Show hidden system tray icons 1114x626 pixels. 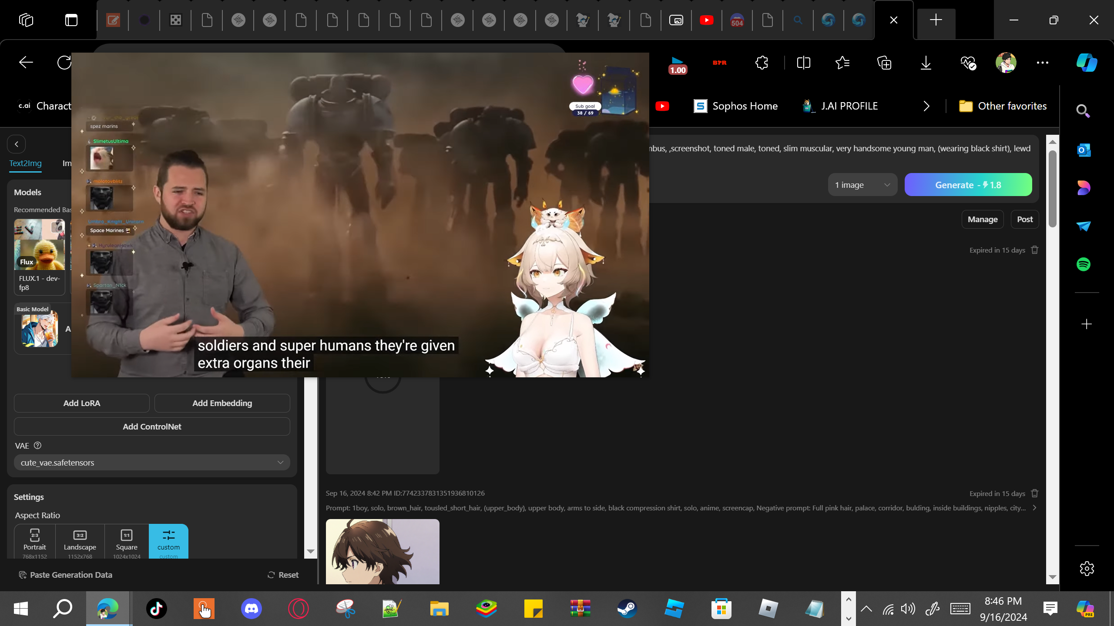pos(866,609)
